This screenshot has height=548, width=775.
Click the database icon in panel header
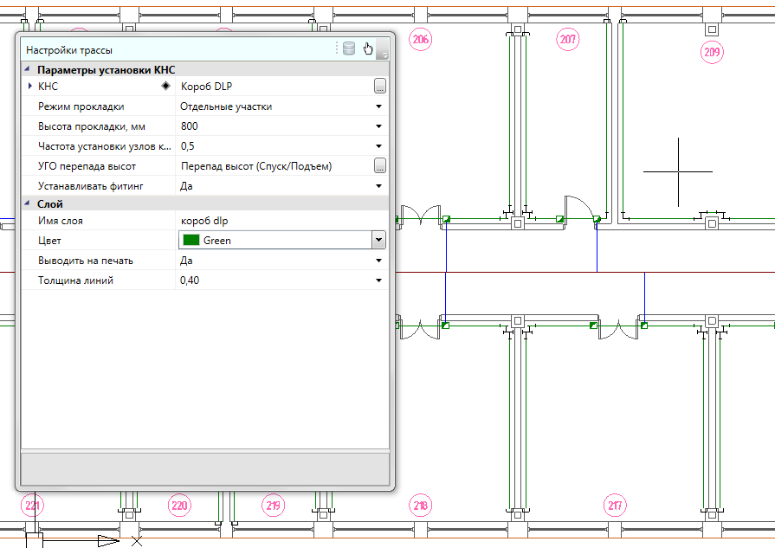(349, 48)
